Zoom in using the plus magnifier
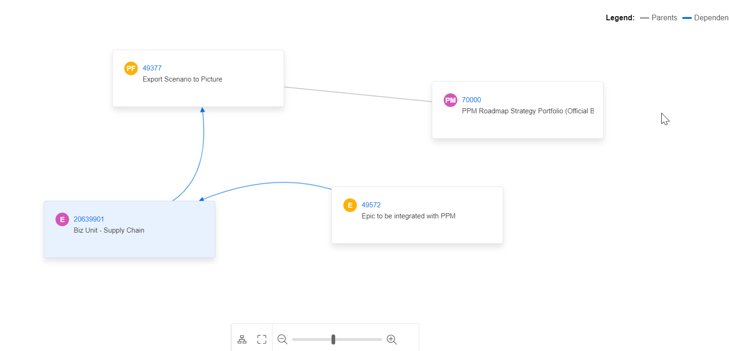729x351 pixels. pyautogui.click(x=392, y=339)
